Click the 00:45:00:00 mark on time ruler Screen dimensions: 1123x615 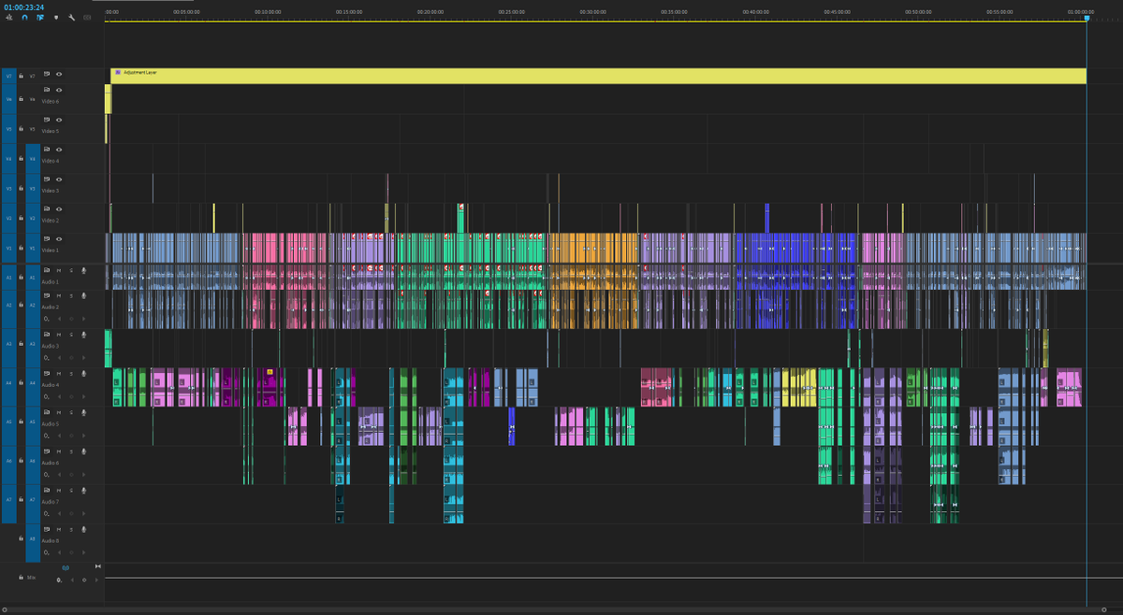point(837,12)
